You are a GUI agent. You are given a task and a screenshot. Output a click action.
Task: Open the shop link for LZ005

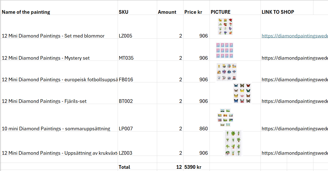click(x=294, y=36)
